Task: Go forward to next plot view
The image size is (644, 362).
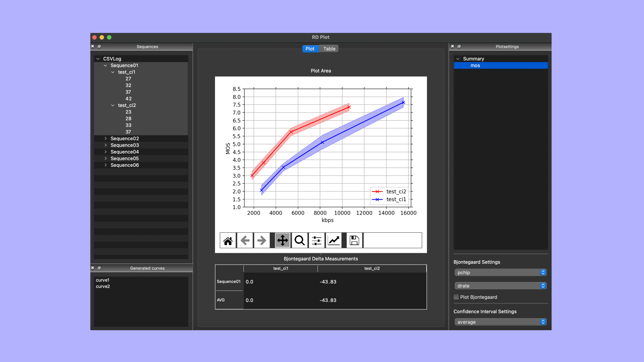Action: 262,240
